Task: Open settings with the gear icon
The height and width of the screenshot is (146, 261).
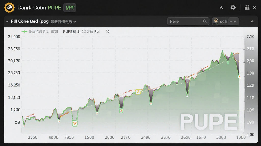Action: (233, 7)
